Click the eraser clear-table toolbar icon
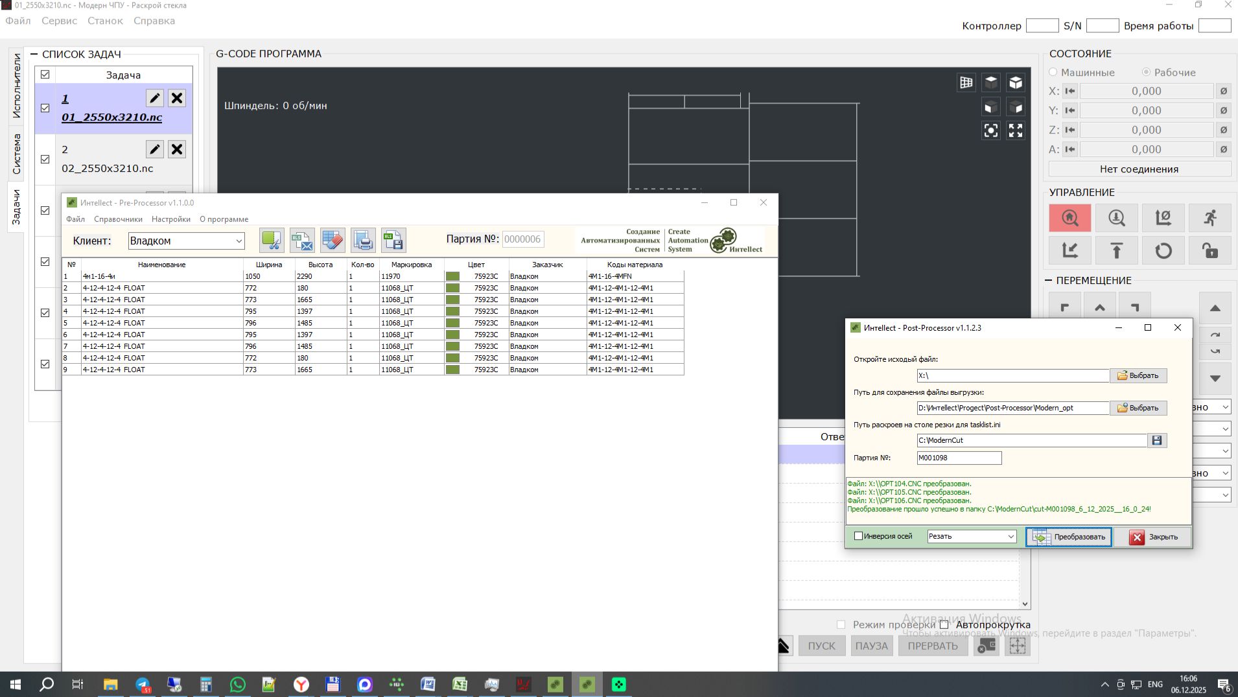This screenshot has width=1238, height=697. coord(333,241)
